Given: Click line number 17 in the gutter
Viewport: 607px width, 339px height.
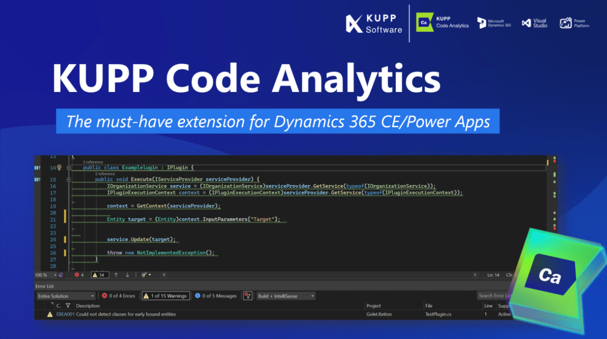Looking at the screenshot, I should (x=53, y=192).
